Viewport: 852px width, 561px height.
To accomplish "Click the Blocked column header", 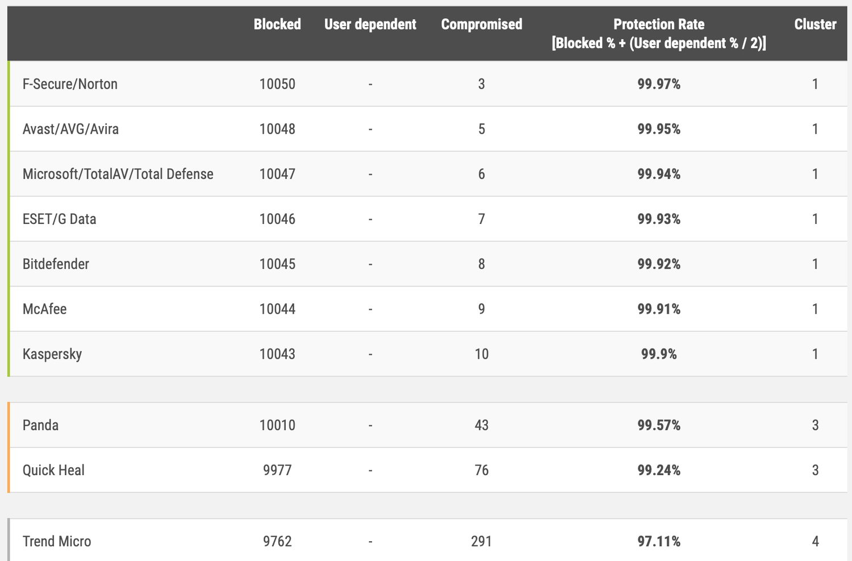I will point(277,24).
